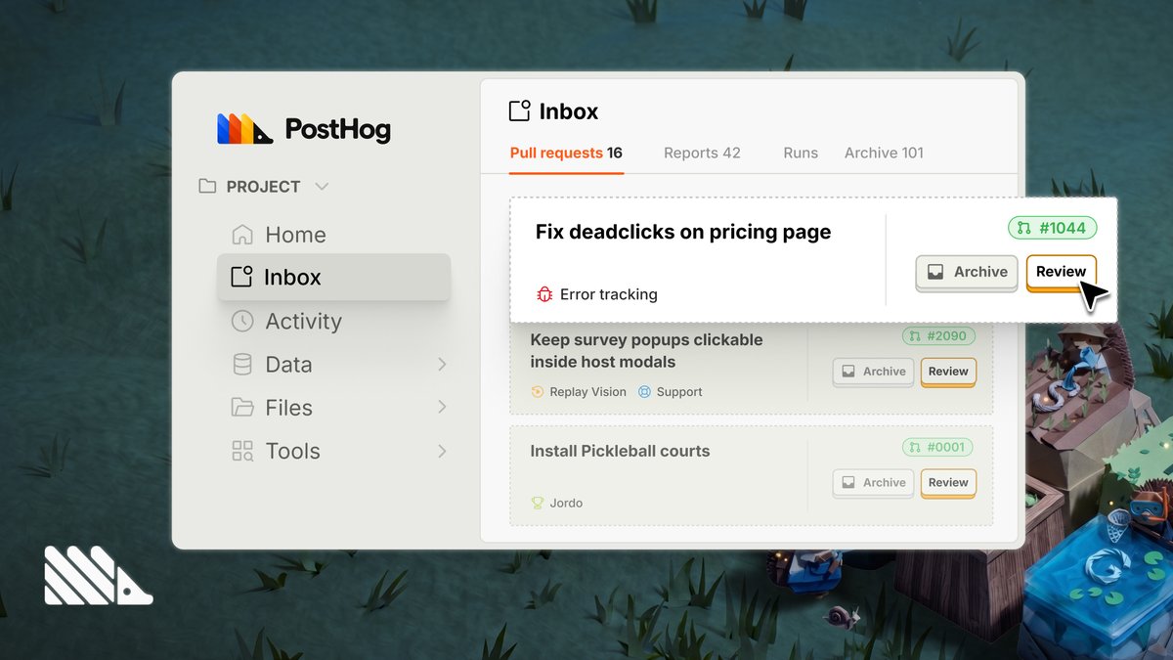Click the Replay Vision icon

537,392
